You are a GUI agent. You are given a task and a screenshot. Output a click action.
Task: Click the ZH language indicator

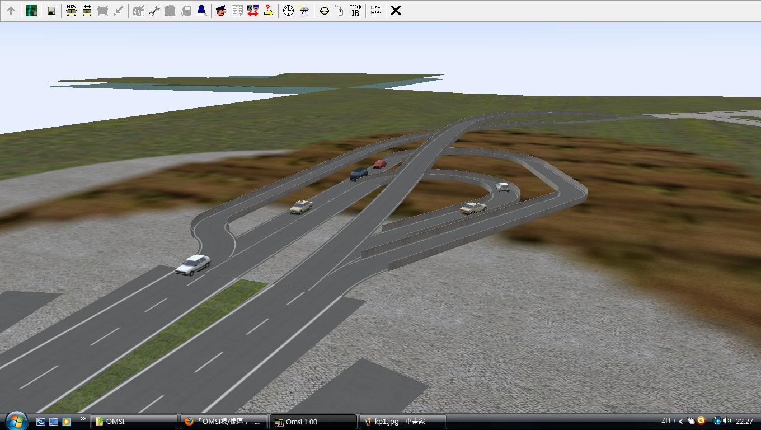tap(666, 420)
